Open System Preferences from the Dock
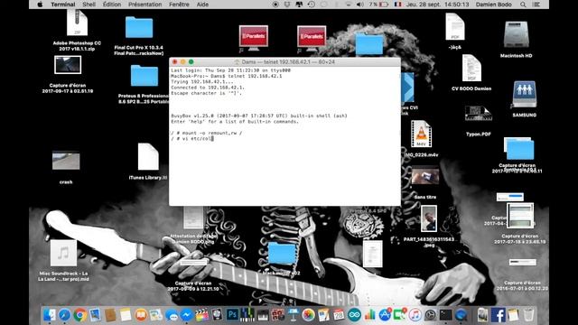The height and width of the screenshot is (325, 578). (430, 315)
